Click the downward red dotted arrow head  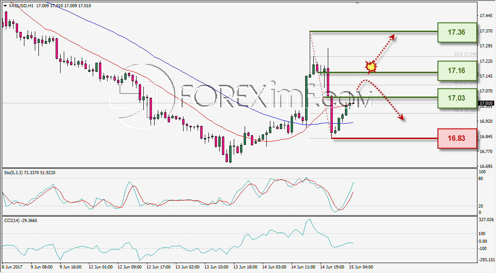point(401,117)
